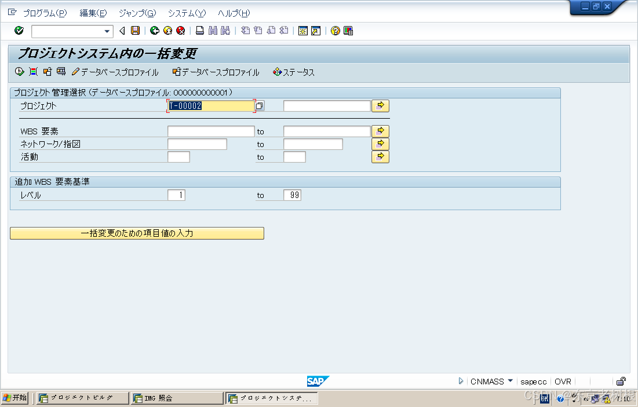Click the Find binoculars icon
Screen dimensions: 638x407
[x=213, y=31]
